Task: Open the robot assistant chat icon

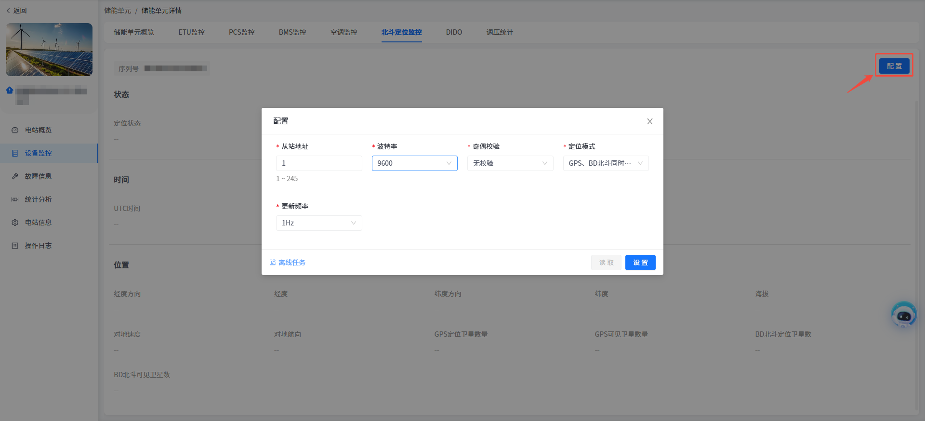Action: click(x=903, y=315)
